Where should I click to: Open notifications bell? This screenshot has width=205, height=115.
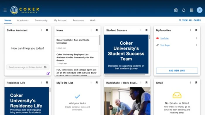point(184,10)
